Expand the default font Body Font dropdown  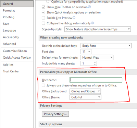[106, 46]
